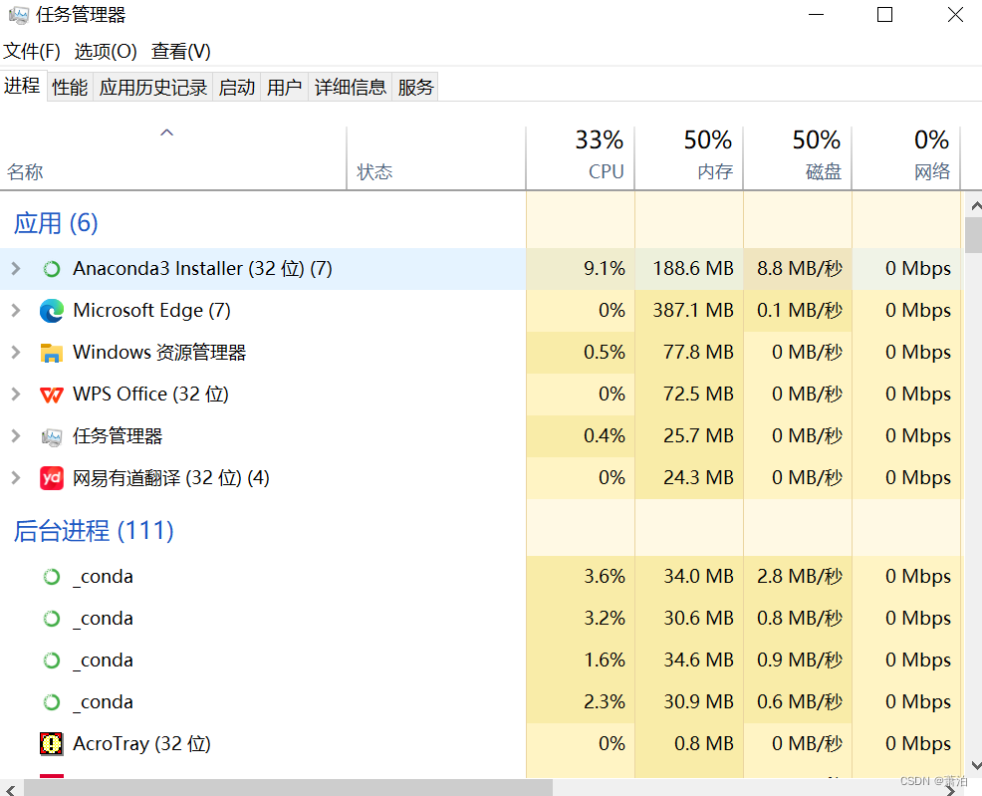The width and height of the screenshot is (982, 796).
Task: Click the WPS Office red W icon
Action: (x=52, y=395)
